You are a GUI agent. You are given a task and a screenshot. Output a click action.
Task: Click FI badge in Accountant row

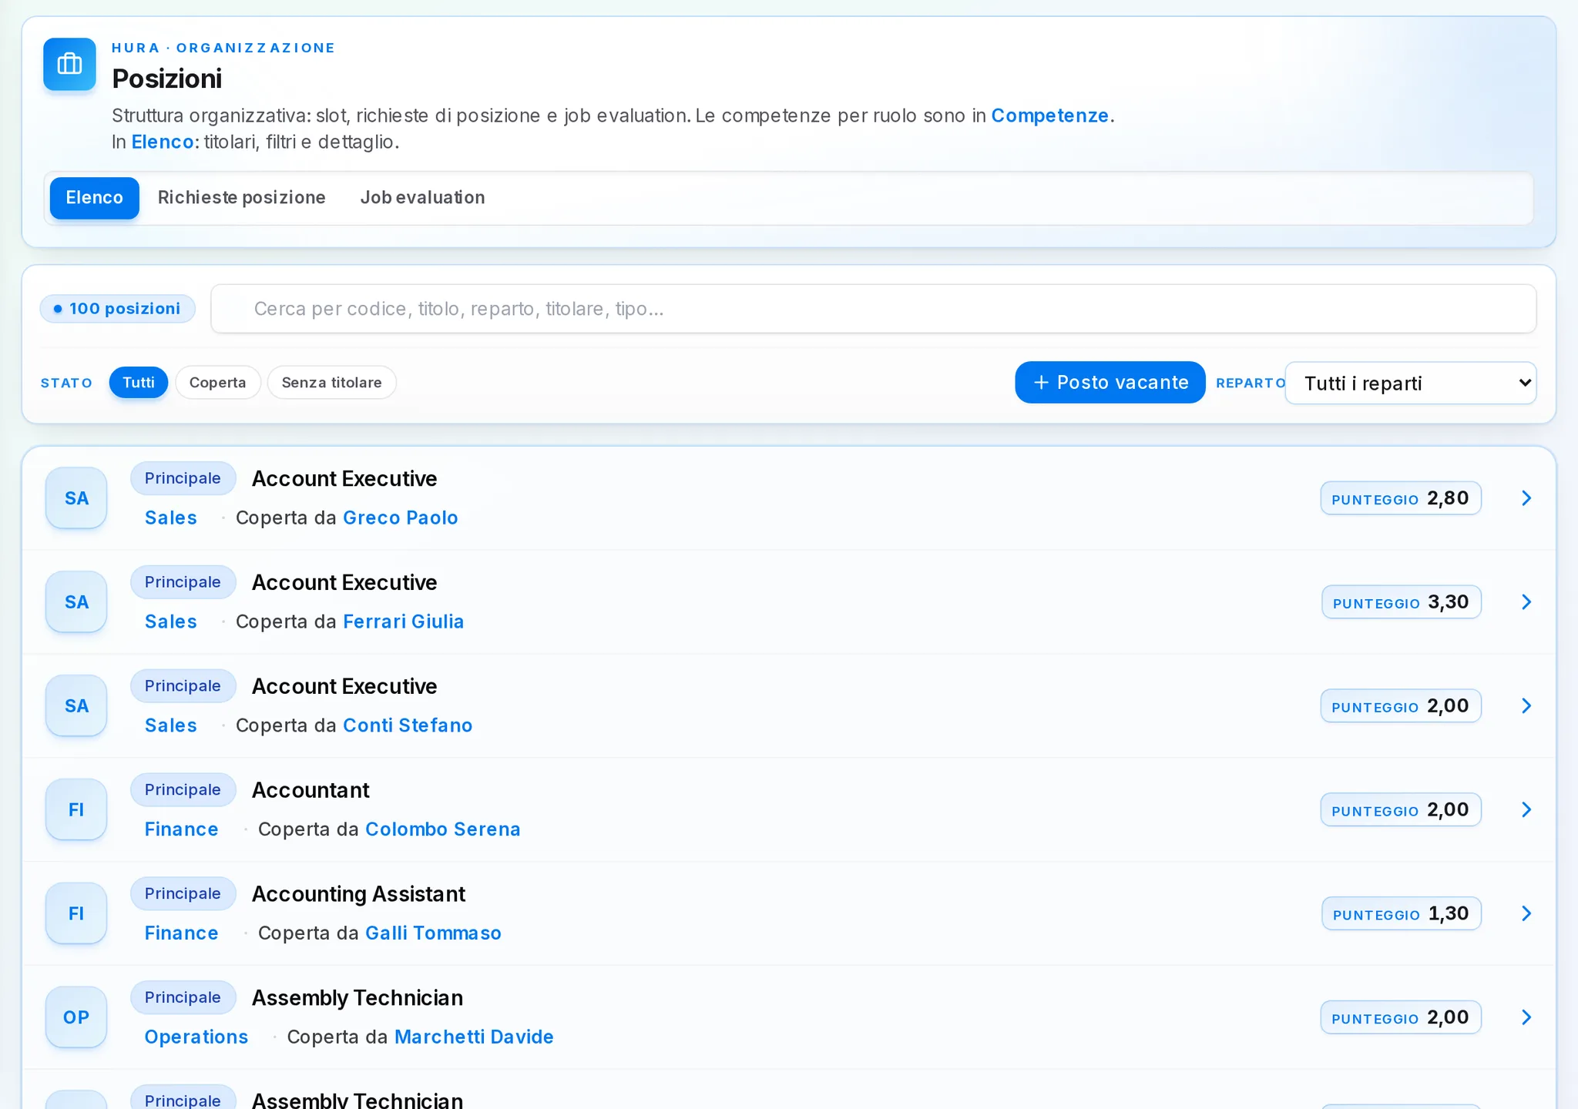tap(76, 810)
